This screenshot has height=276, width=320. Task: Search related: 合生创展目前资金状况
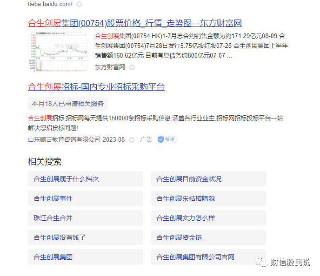[208, 179]
